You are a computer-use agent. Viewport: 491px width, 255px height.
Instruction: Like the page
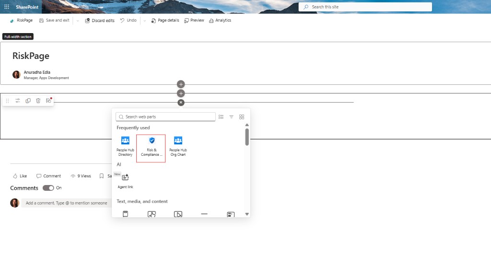20,176
